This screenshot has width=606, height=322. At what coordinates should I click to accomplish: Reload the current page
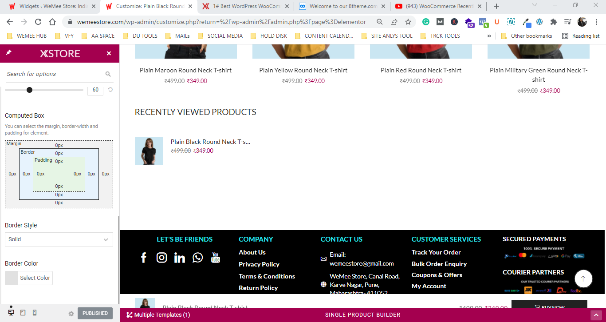(38, 22)
